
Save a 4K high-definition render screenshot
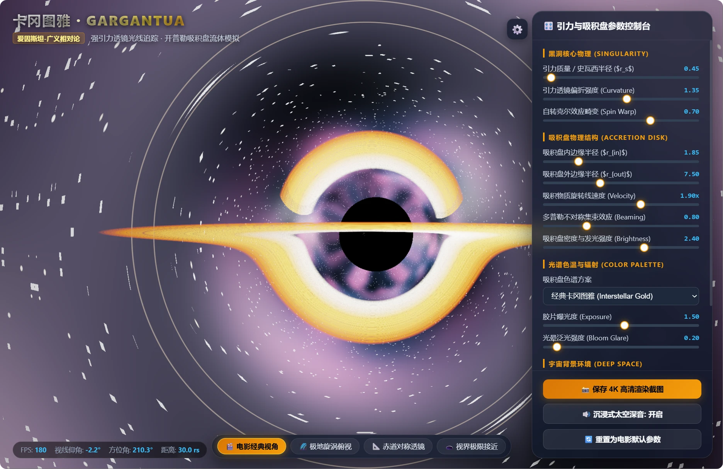point(622,389)
